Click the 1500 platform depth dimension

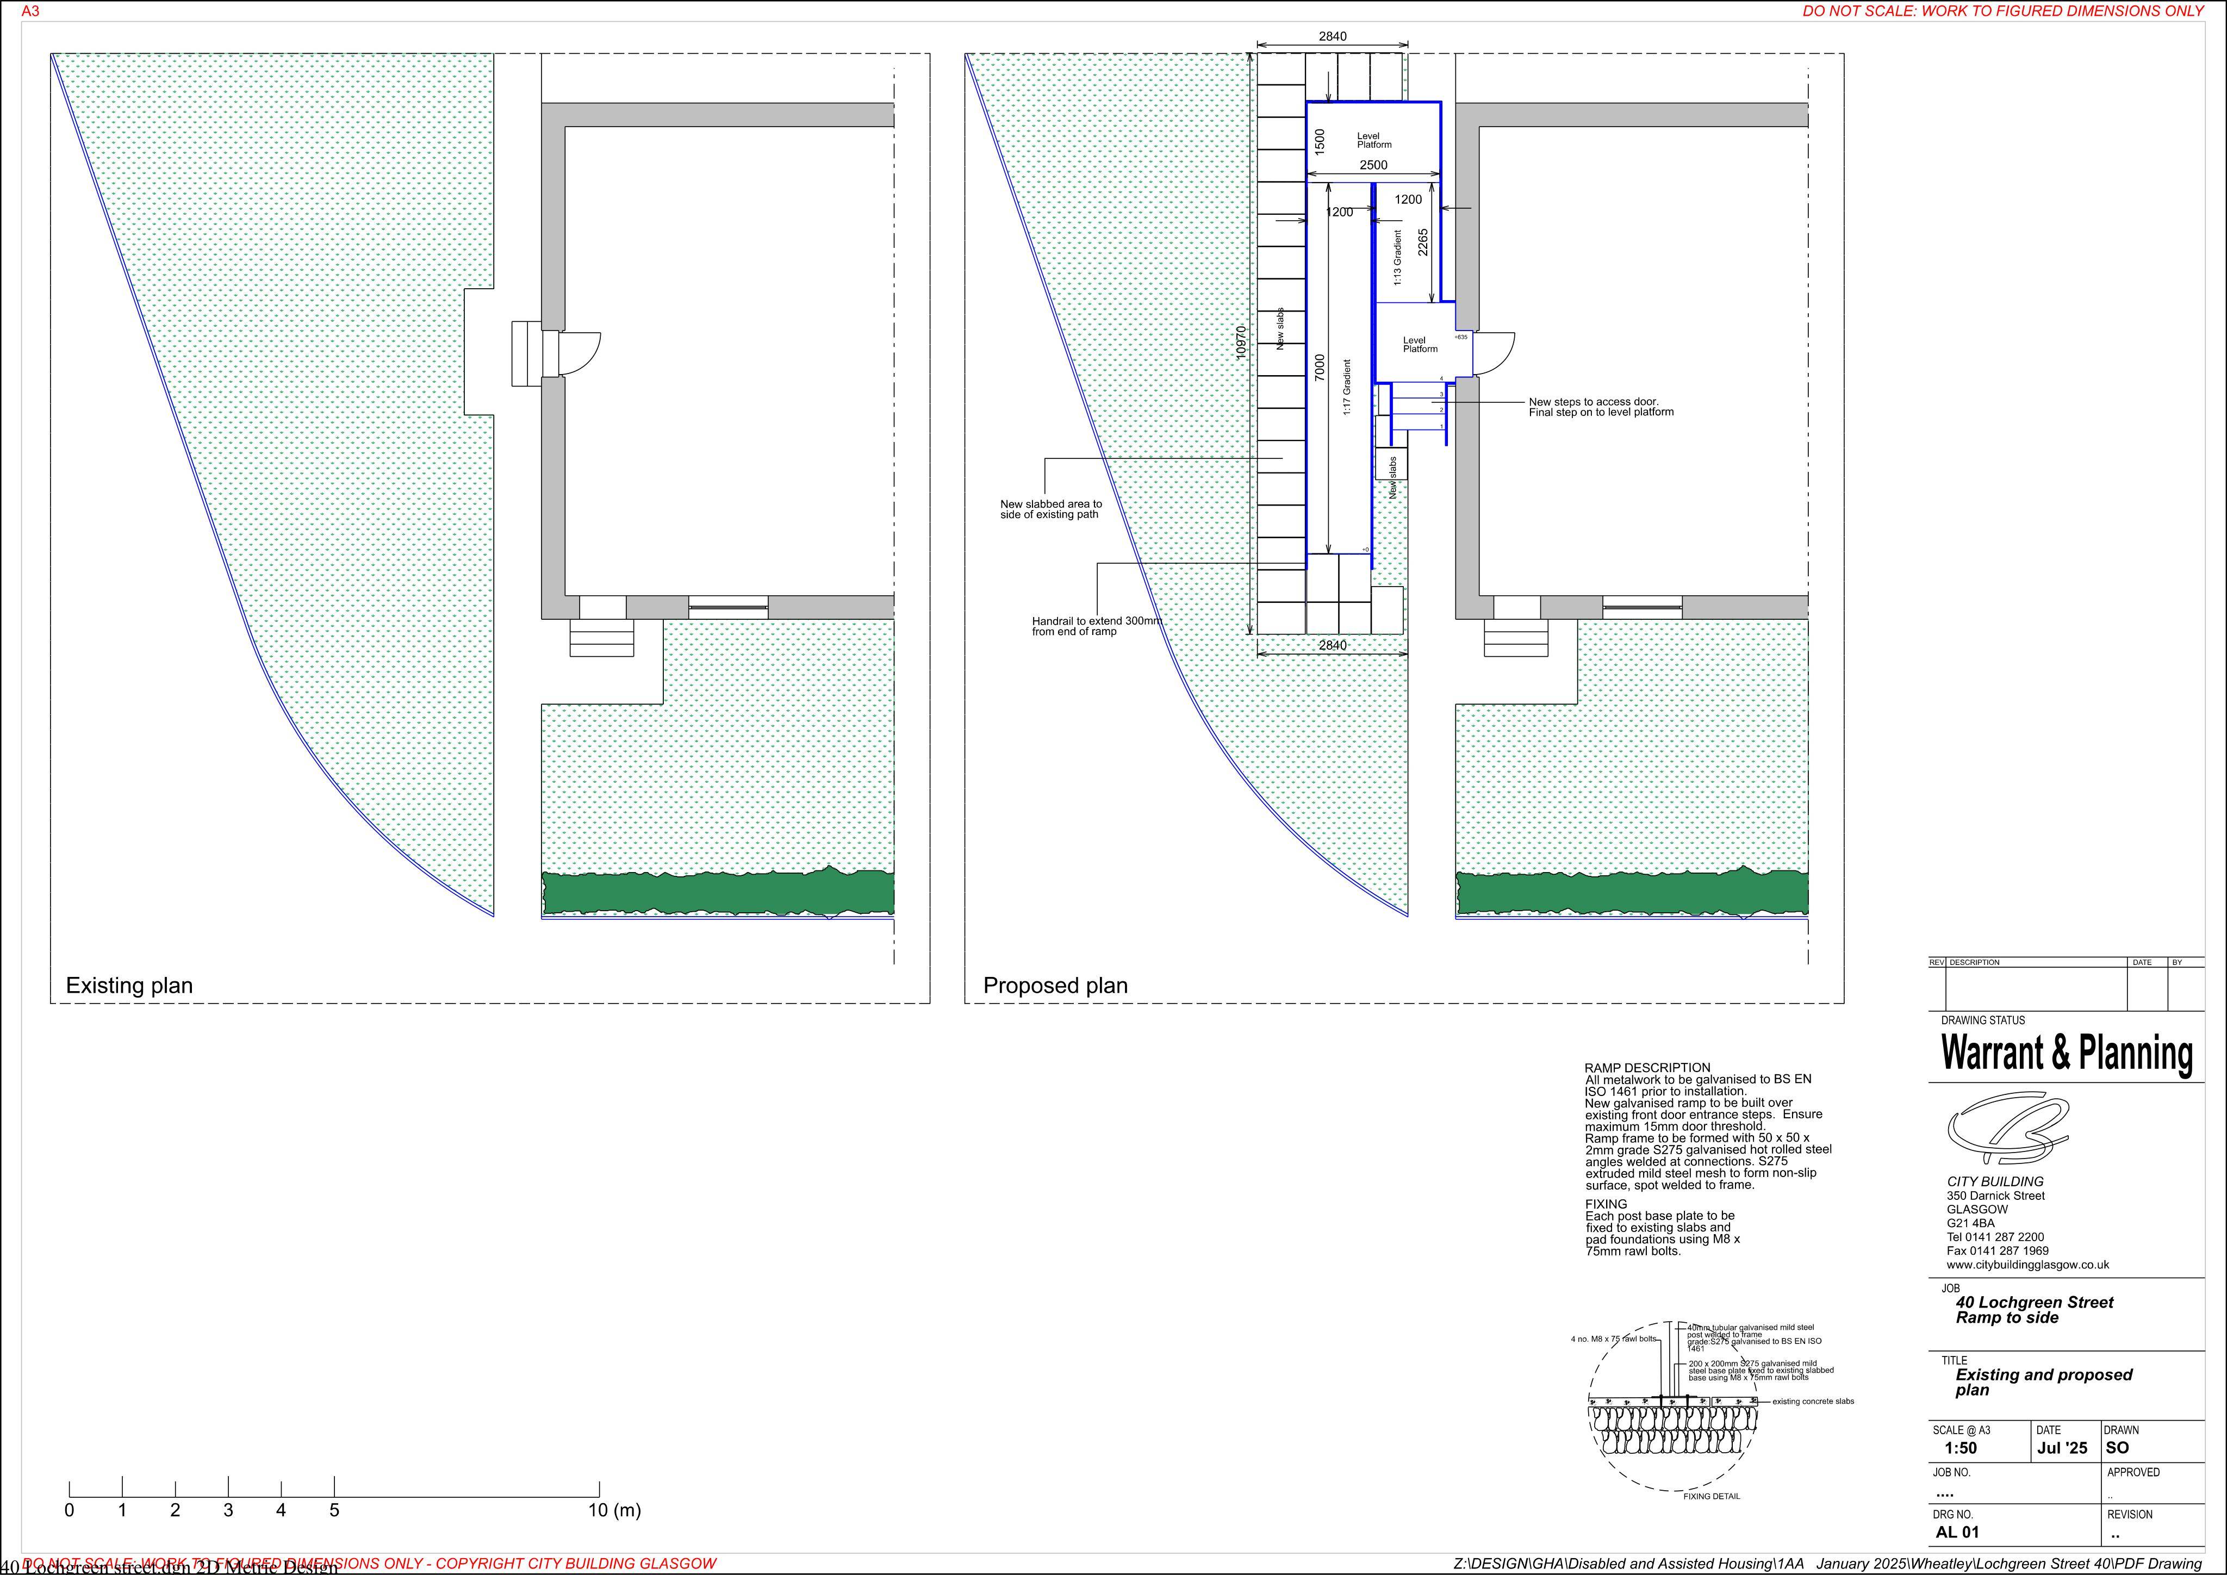(1319, 141)
